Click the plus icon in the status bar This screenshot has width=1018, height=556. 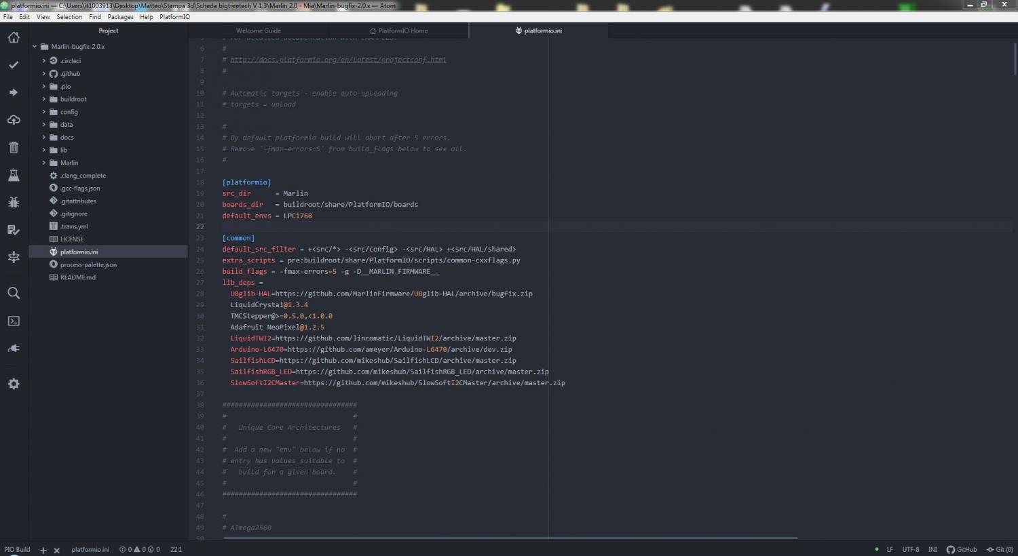[43, 550]
